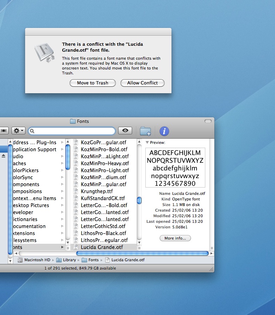Expand arrow beside Address ... Plug-Ins

click(x=62, y=142)
